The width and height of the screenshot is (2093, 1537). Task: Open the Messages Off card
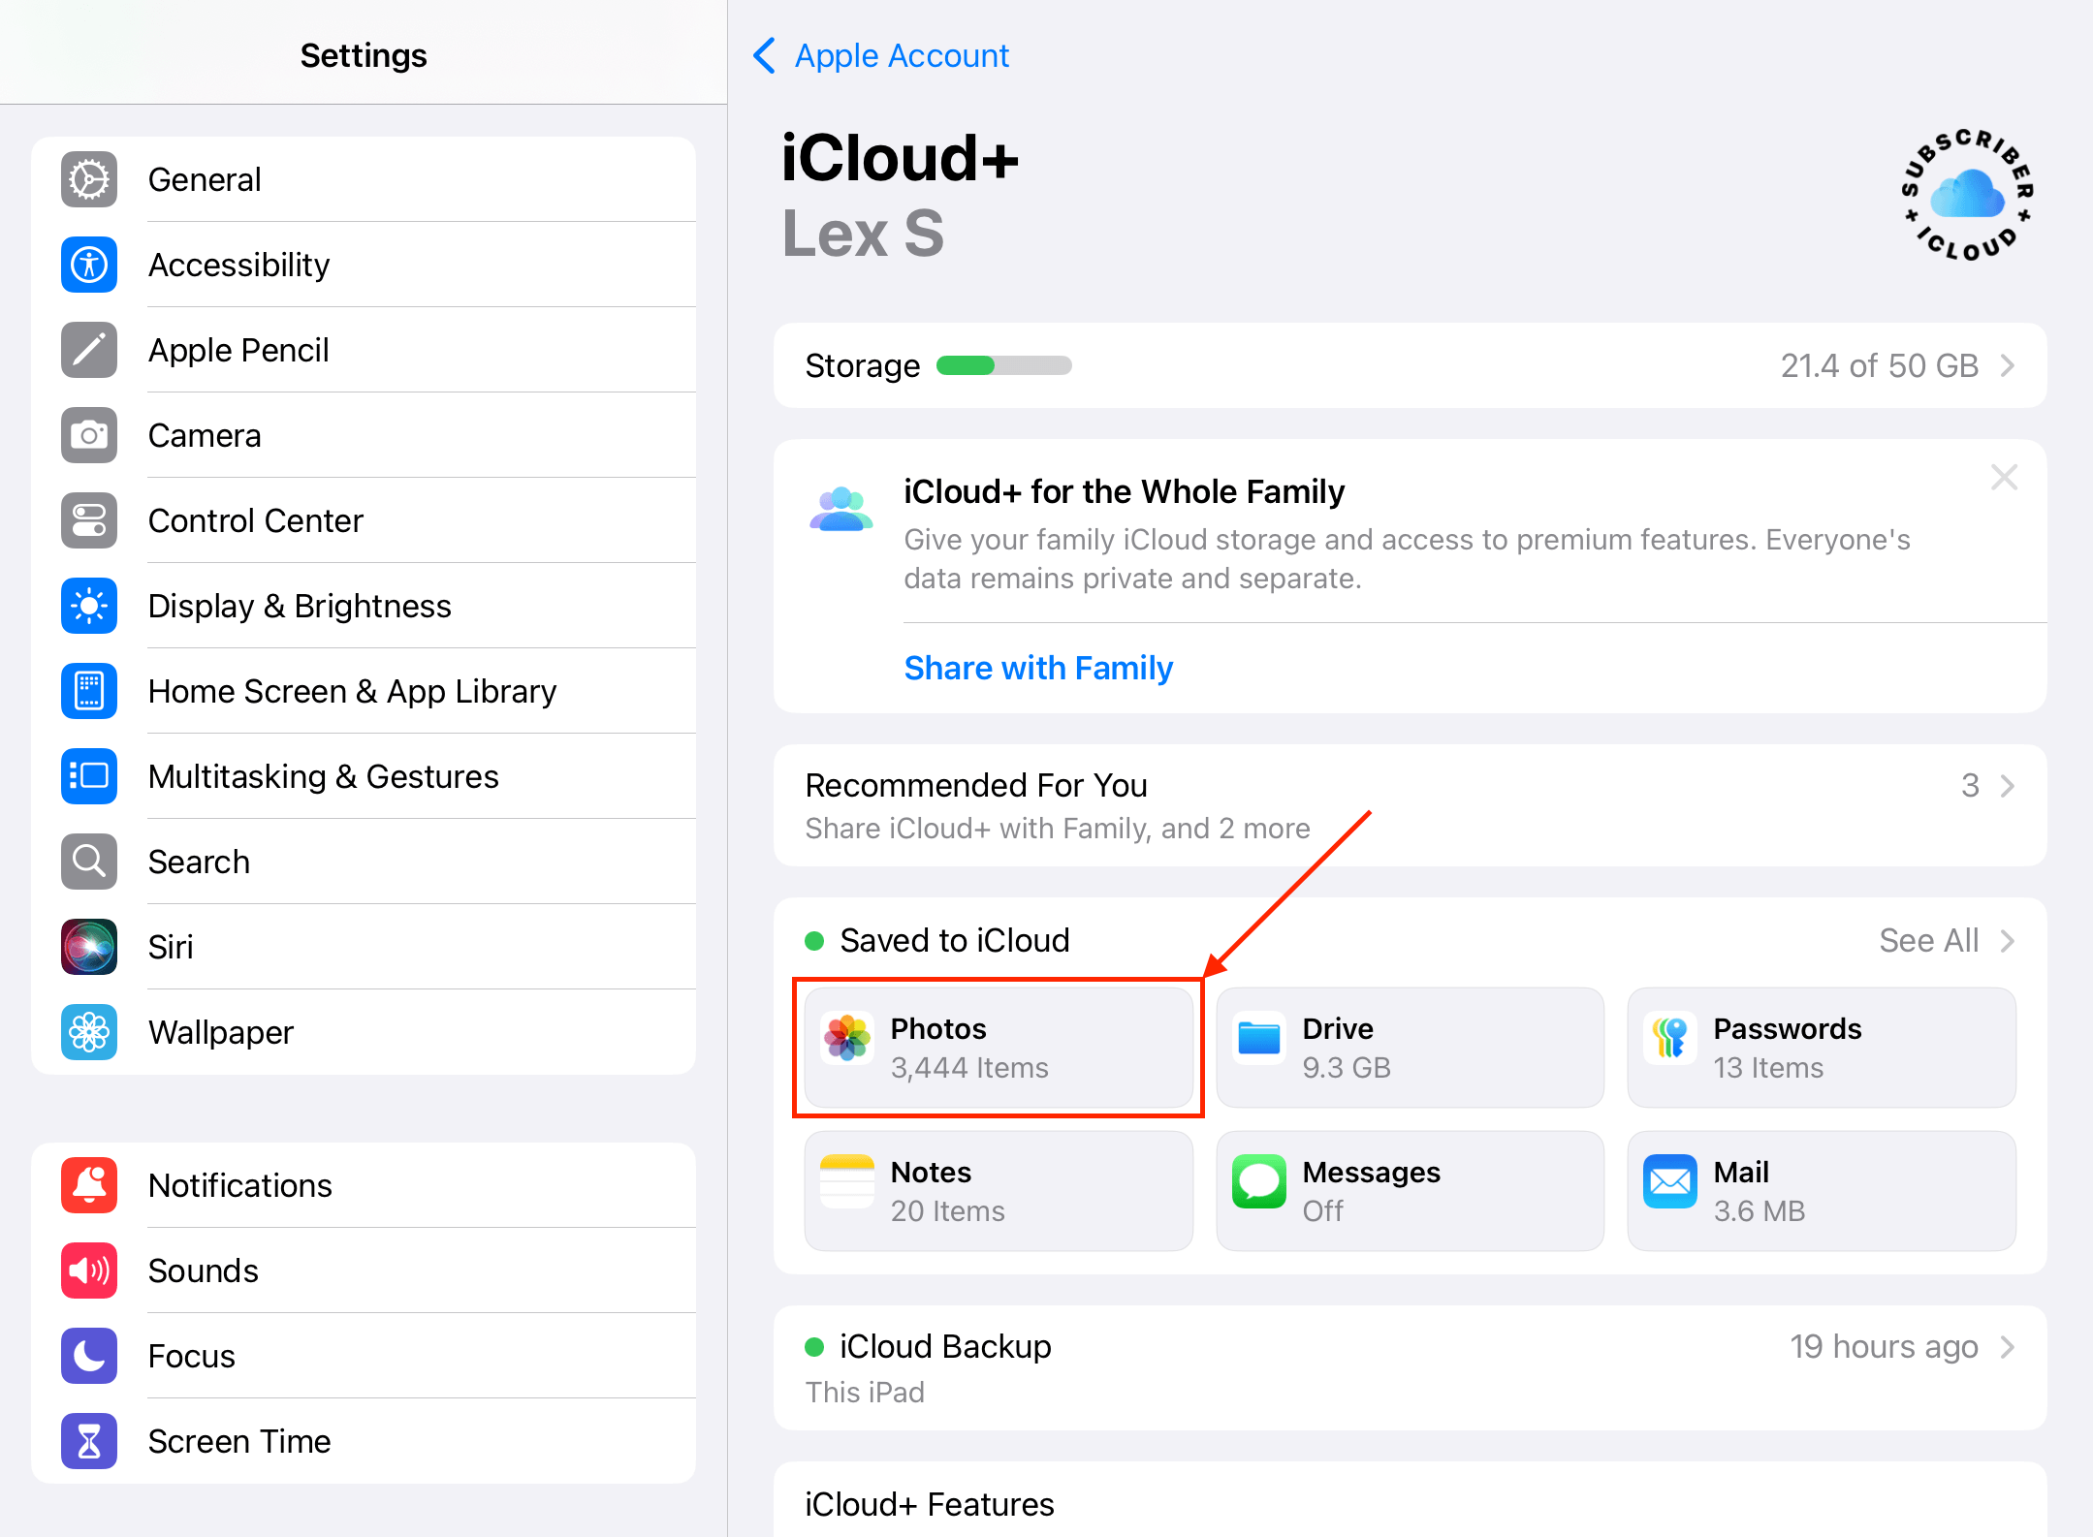tap(1410, 1190)
